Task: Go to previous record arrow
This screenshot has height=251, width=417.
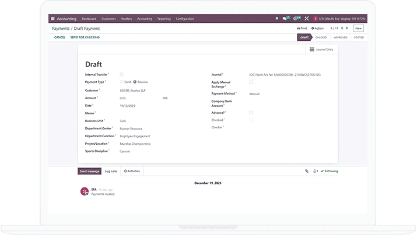Action: 342,28
